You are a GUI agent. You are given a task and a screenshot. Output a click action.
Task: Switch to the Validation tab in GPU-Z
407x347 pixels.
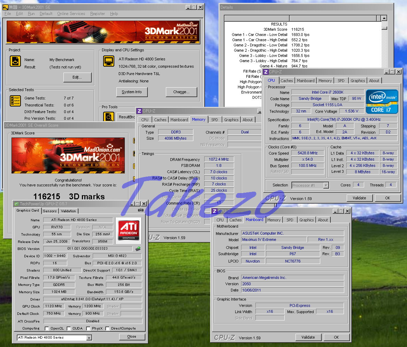click(69, 211)
